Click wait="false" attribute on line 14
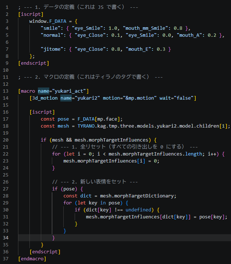This screenshot has height=264, width=231. (177, 98)
